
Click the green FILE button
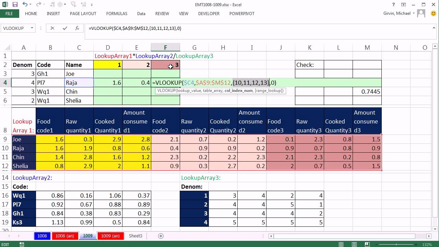[x=9, y=14]
